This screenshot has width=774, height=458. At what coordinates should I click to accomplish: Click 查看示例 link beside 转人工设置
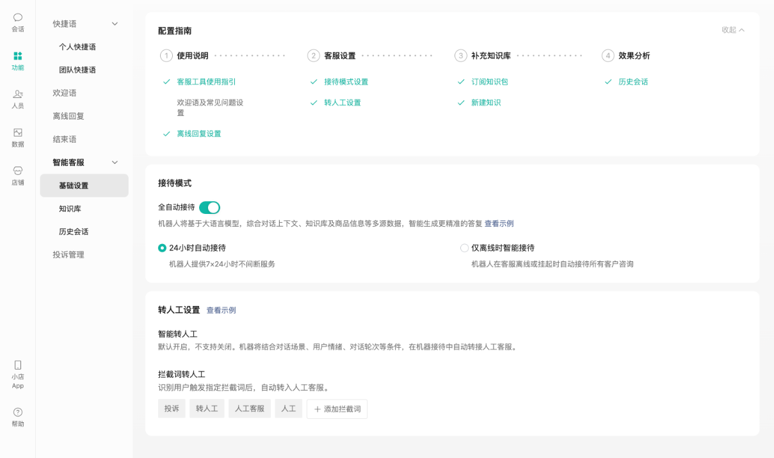221,311
